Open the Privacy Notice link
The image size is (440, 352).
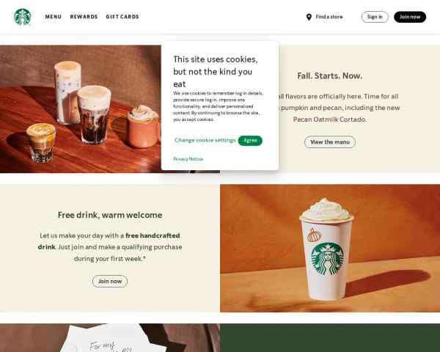[x=188, y=159]
